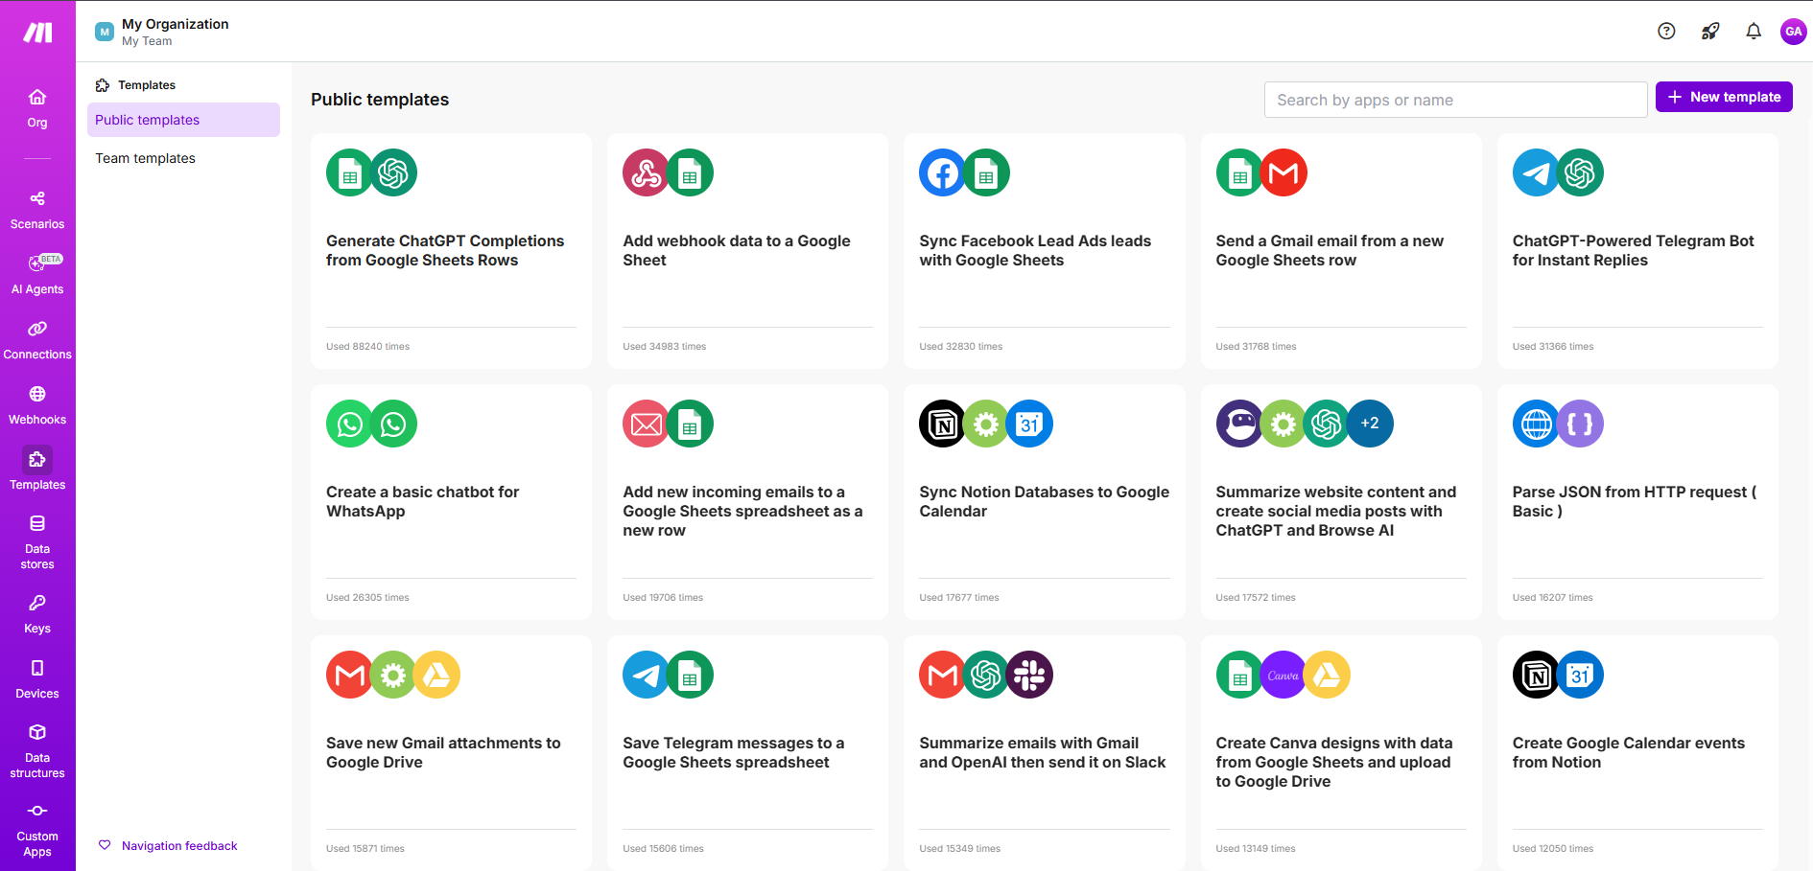The image size is (1813, 871).
Task: Open the Scenarios section in sidebar
Action: coord(37,209)
